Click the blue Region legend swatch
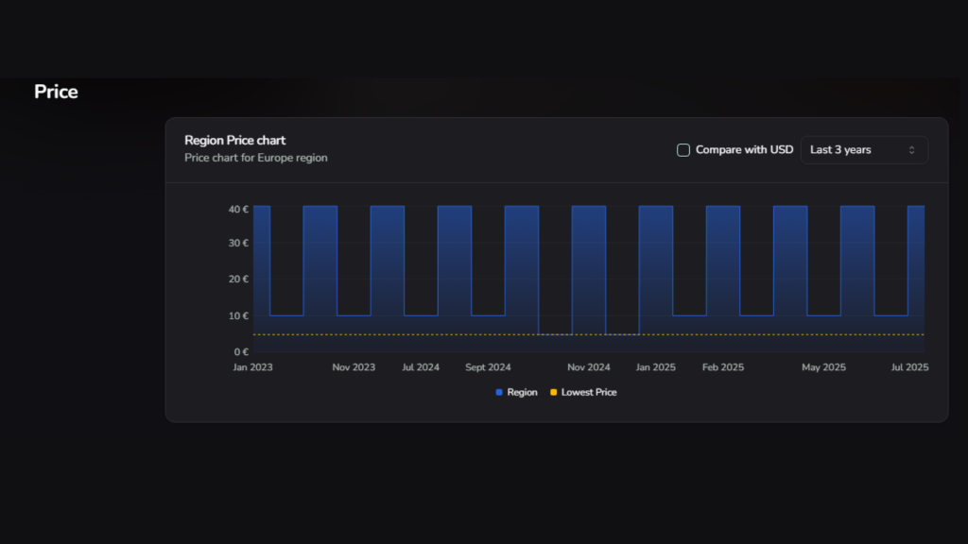This screenshot has width=968, height=544. (499, 392)
